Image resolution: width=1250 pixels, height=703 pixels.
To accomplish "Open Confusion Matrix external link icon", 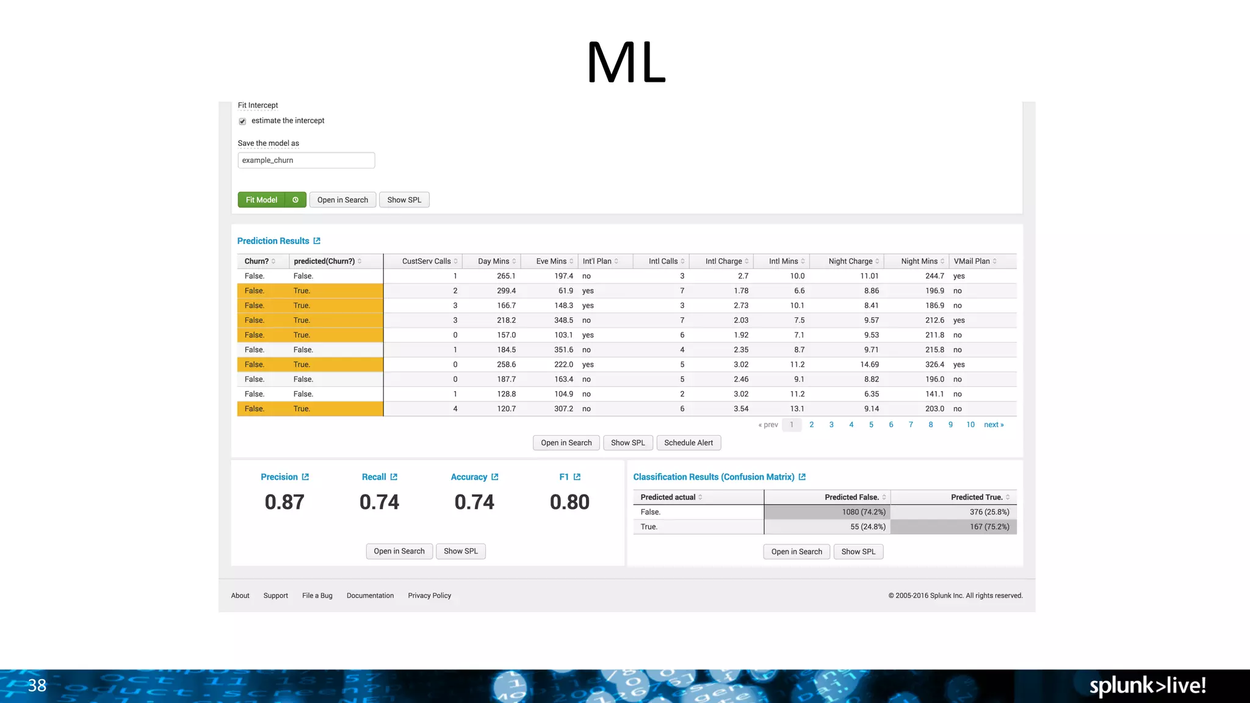I will (x=802, y=477).
